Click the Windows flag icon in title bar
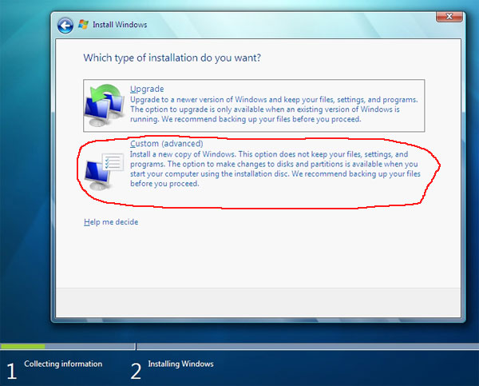479x386 pixels. click(84, 25)
